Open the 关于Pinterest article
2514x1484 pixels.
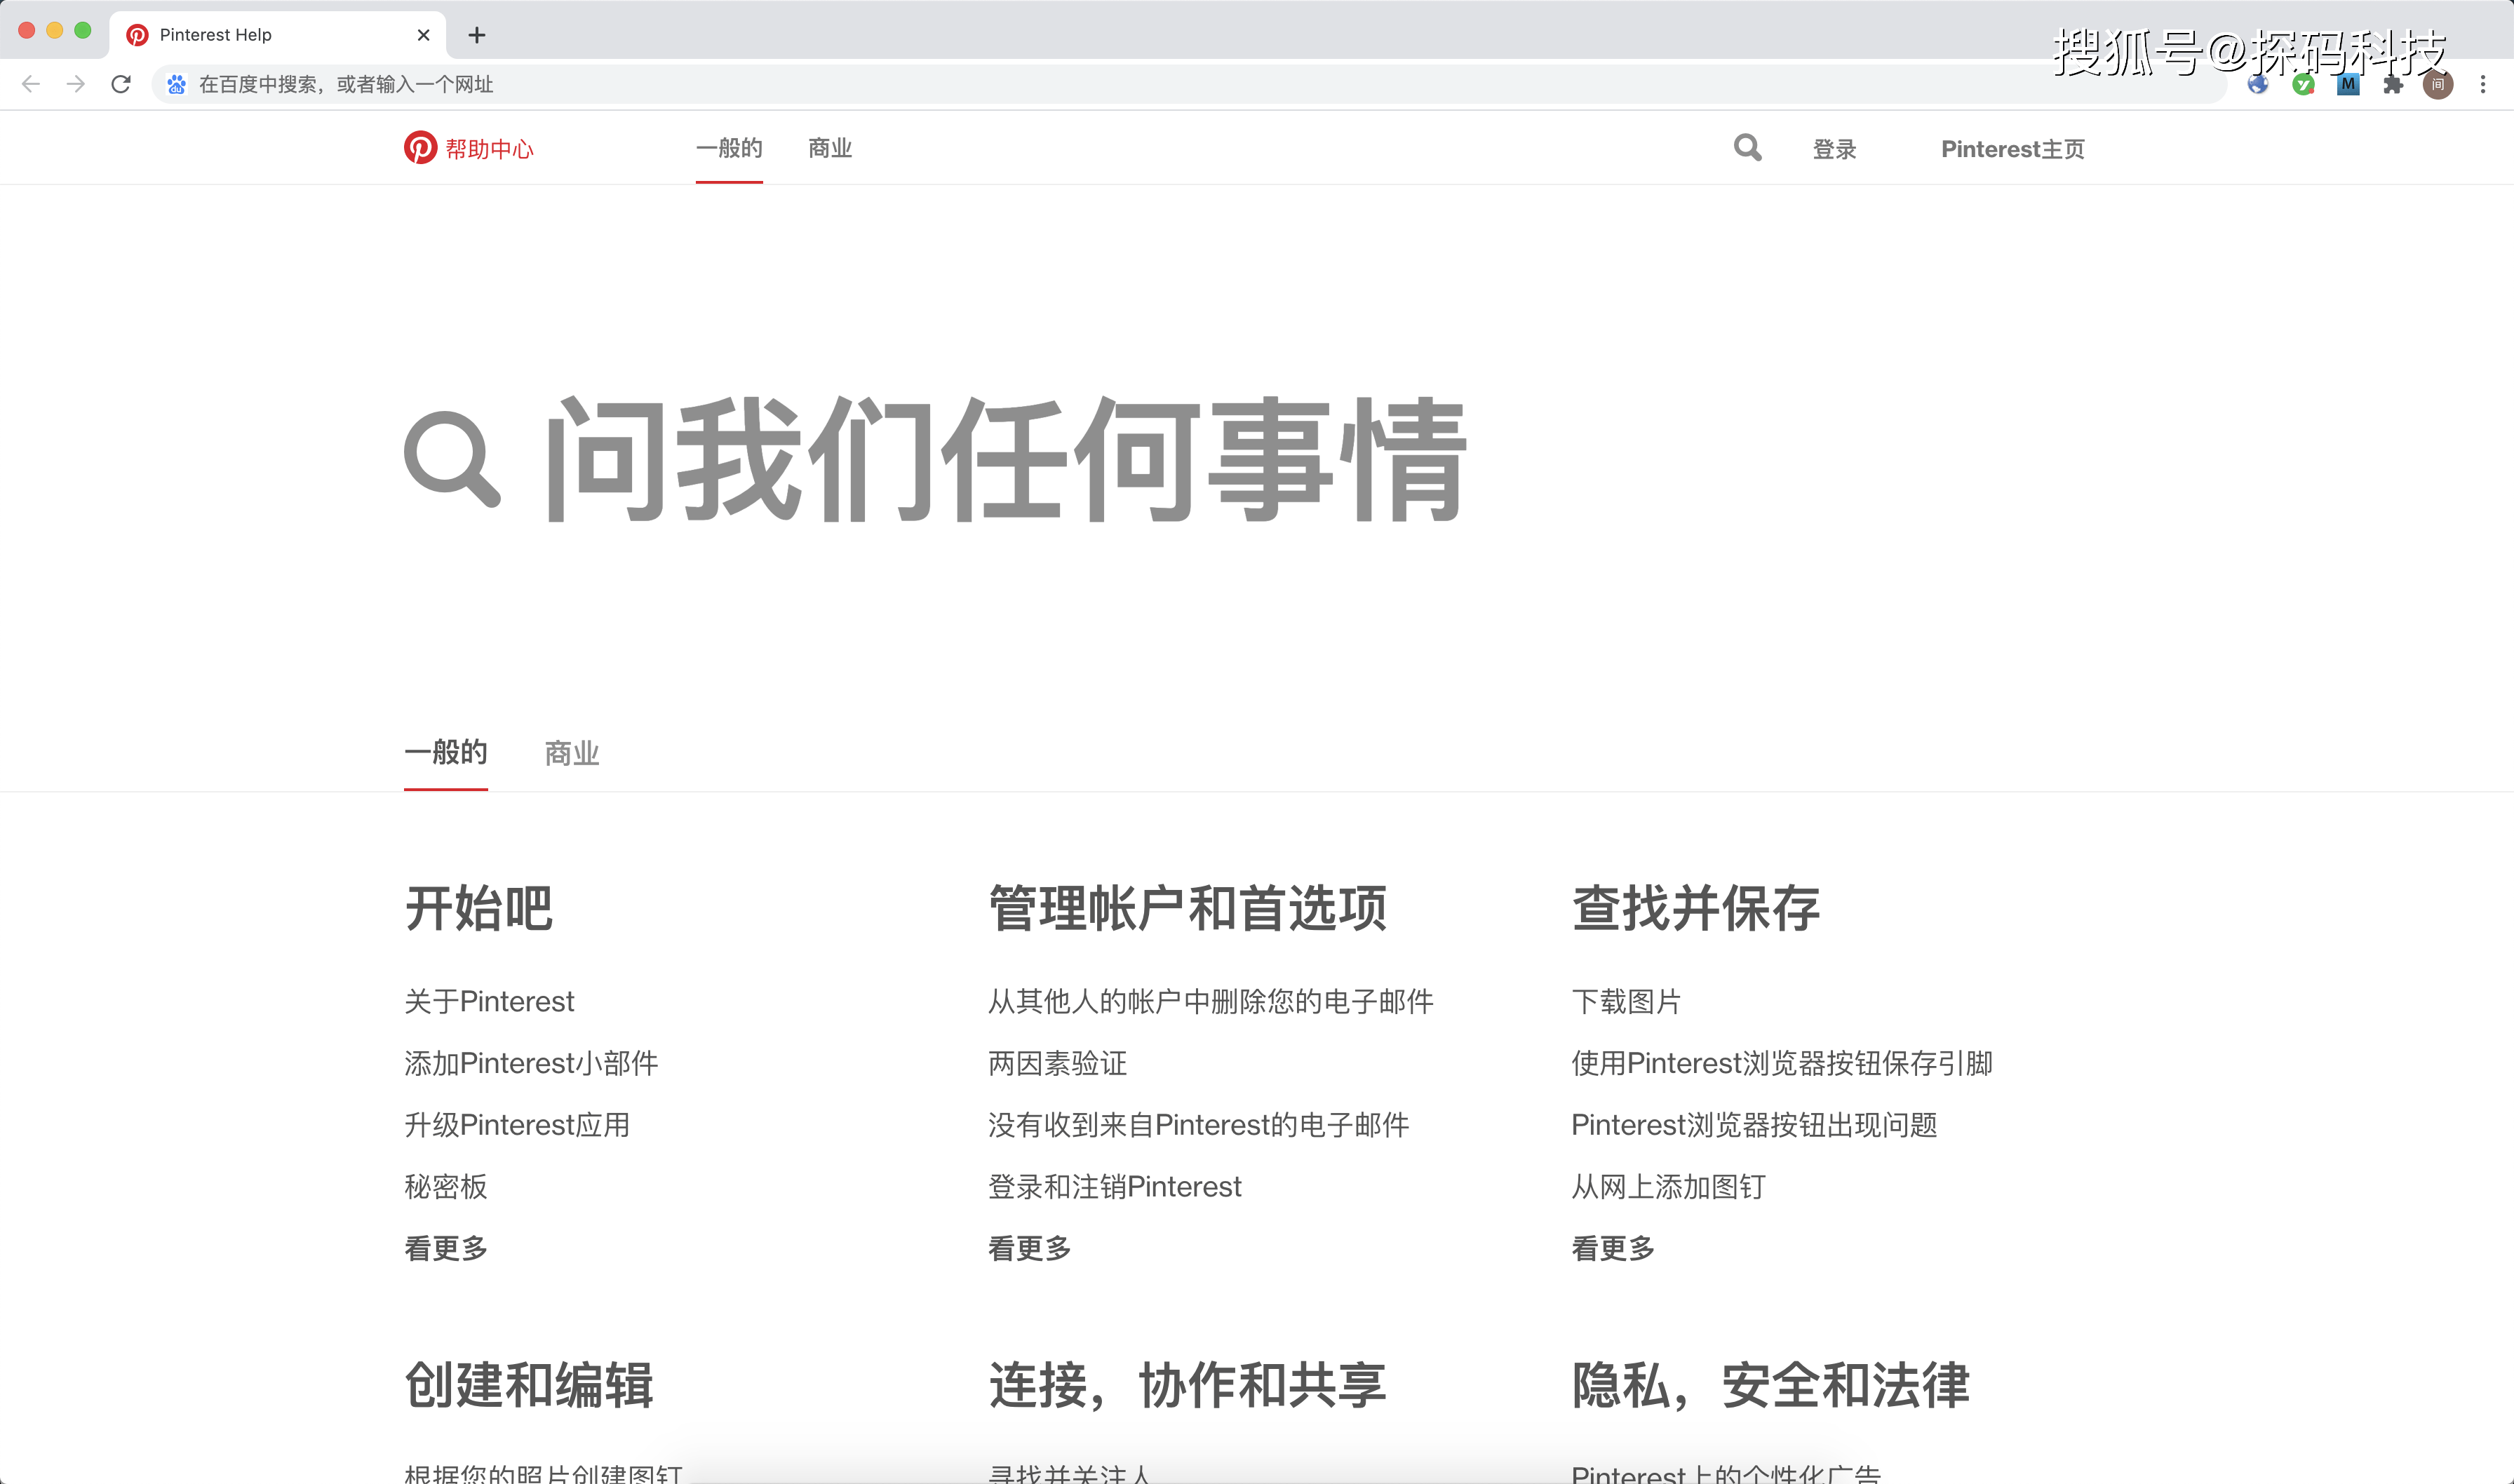click(489, 1001)
